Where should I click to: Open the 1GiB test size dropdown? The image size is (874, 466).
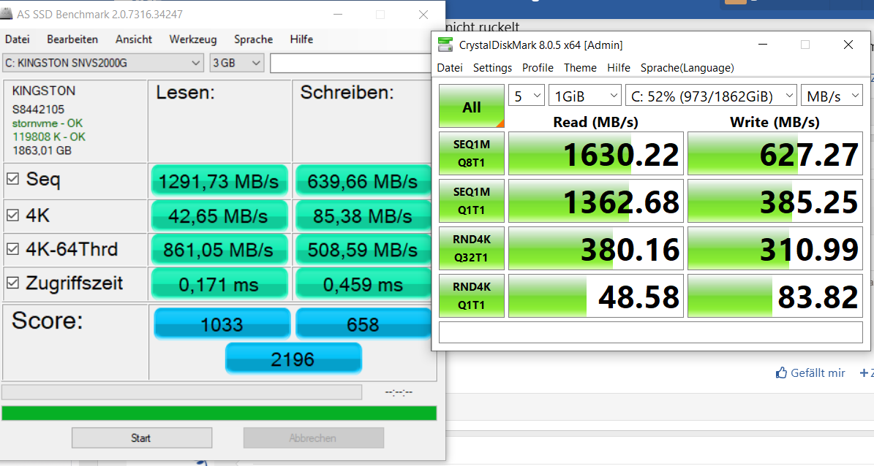click(x=584, y=96)
